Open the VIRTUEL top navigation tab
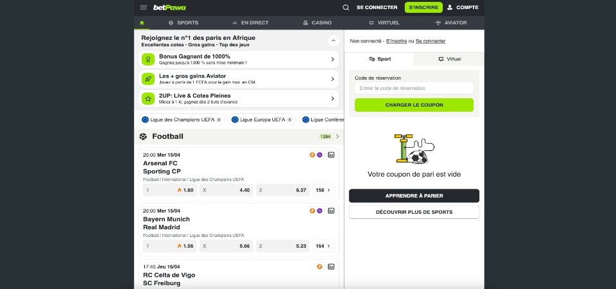616x289 pixels. (x=384, y=23)
